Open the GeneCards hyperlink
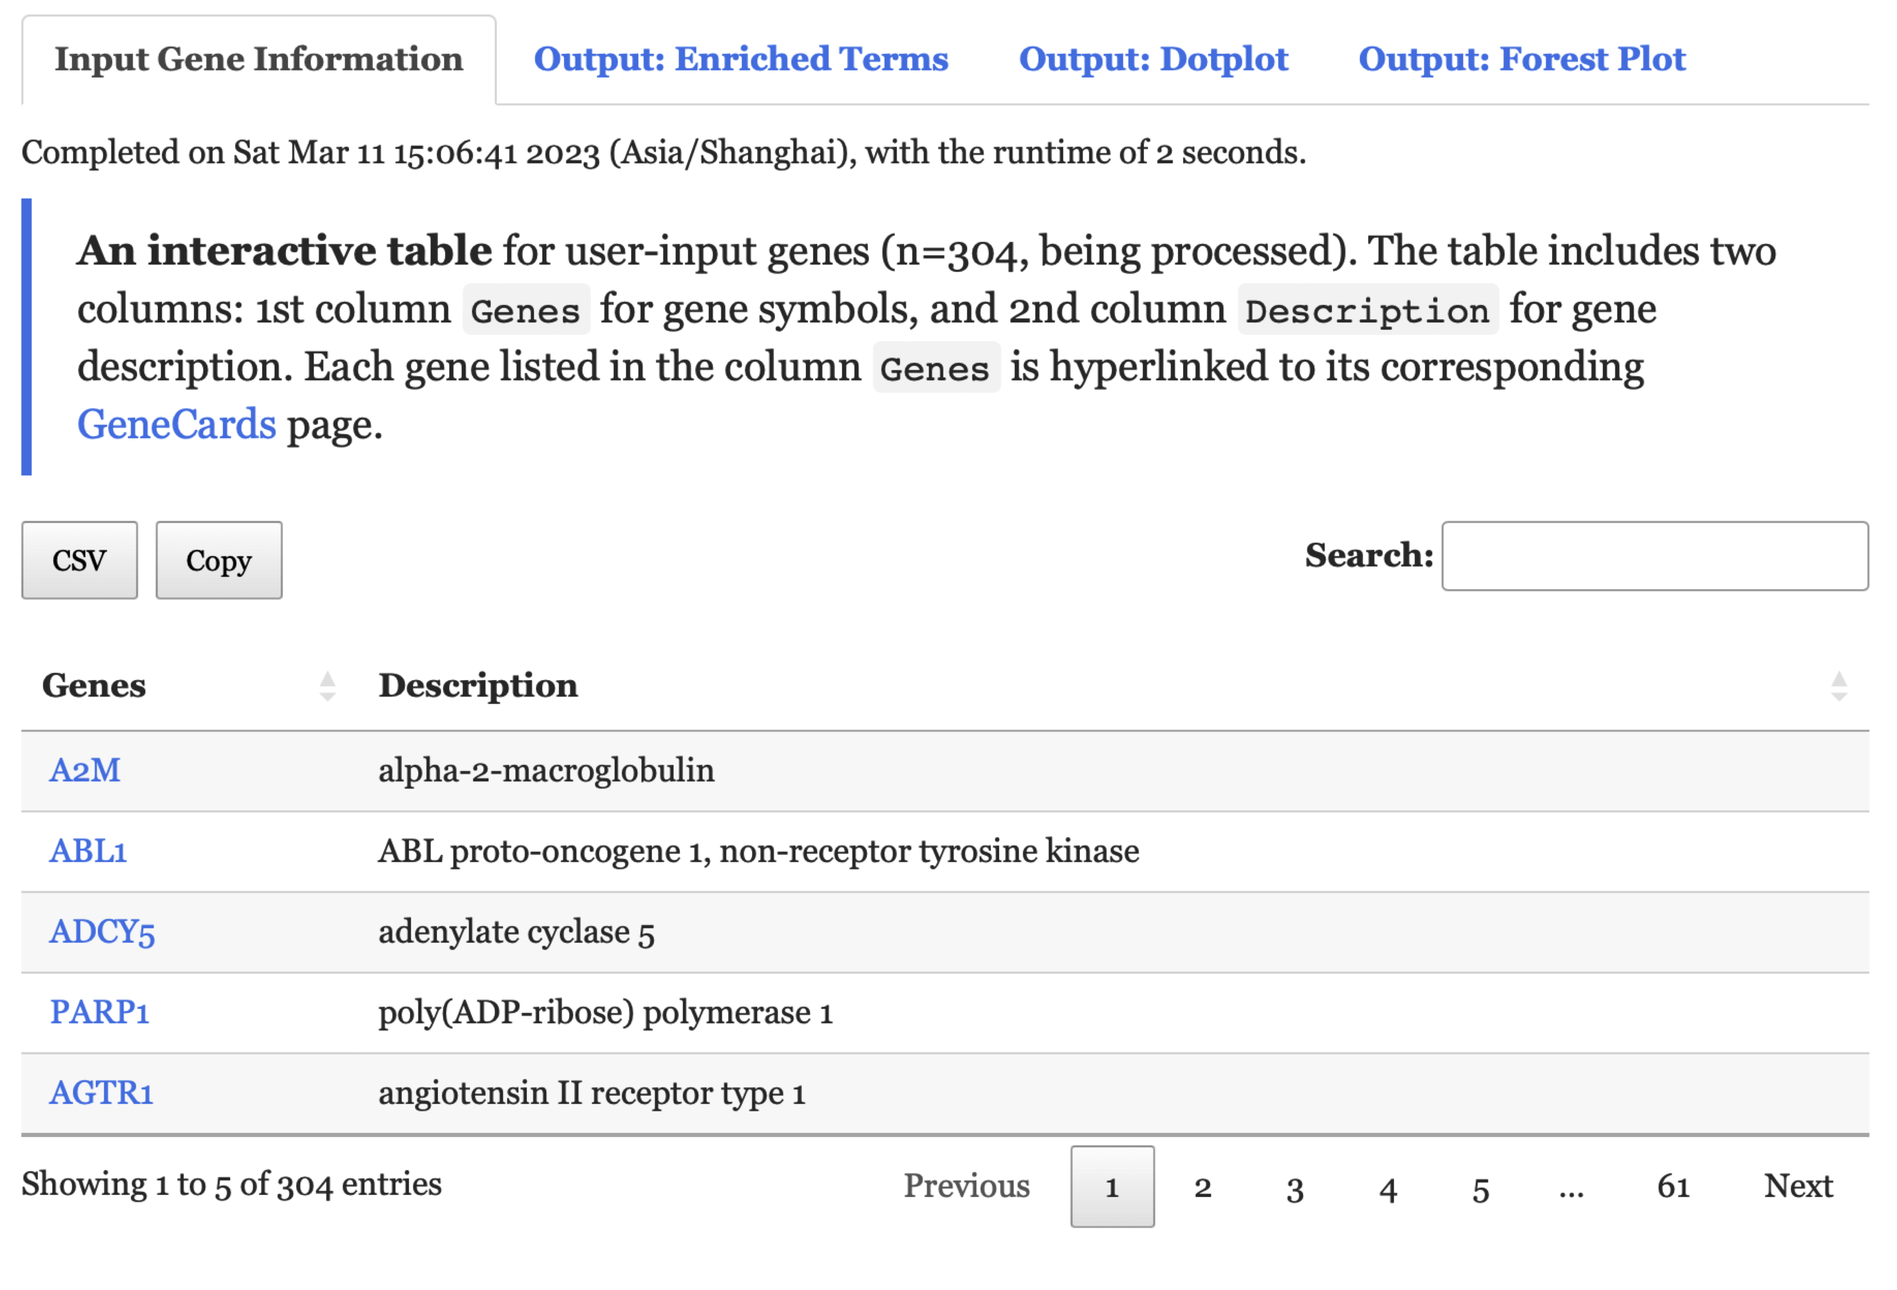The image size is (1897, 1290). pyautogui.click(x=176, y=425)
